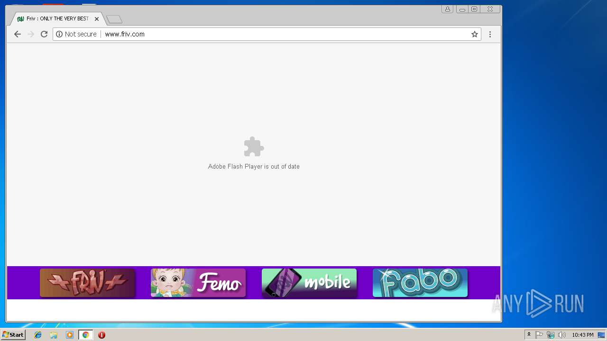This screenshot has width=607, height=341.
Task: Minimize the Chrome window
Action: [462, 9]
